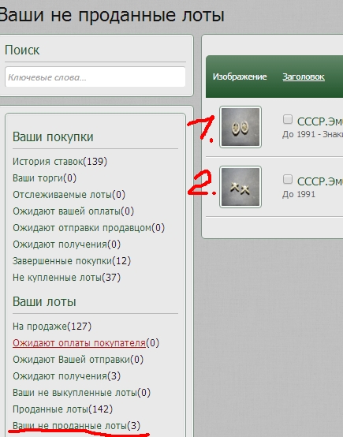Open Ожидают получения(3) under Ваши лоты
The width and height of the screenshot is (343, 437).
(66, 376)
